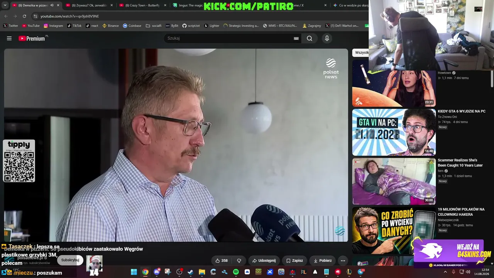Viewport: 494px width, 278px height.
Task: Open Discord from the taskbar
Action: (x=157, y=272)
